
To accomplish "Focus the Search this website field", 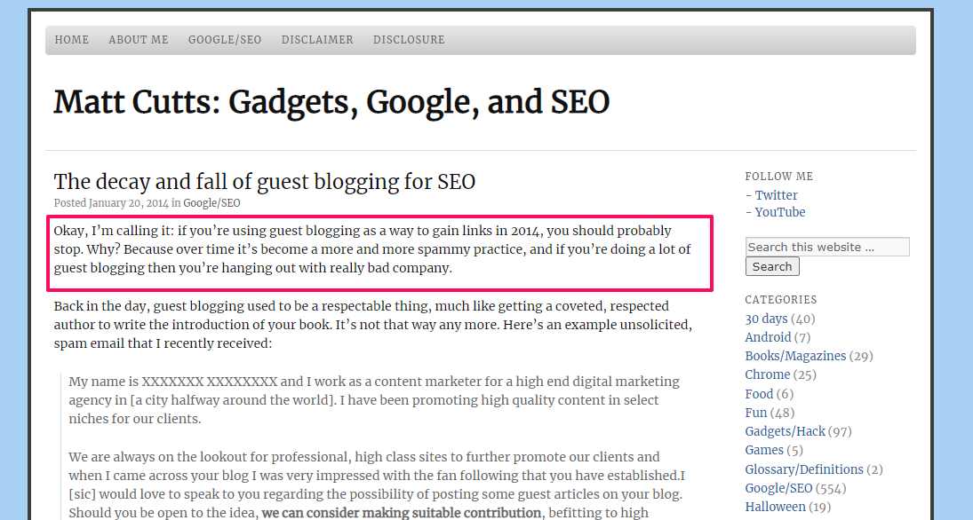I will 826,247.
